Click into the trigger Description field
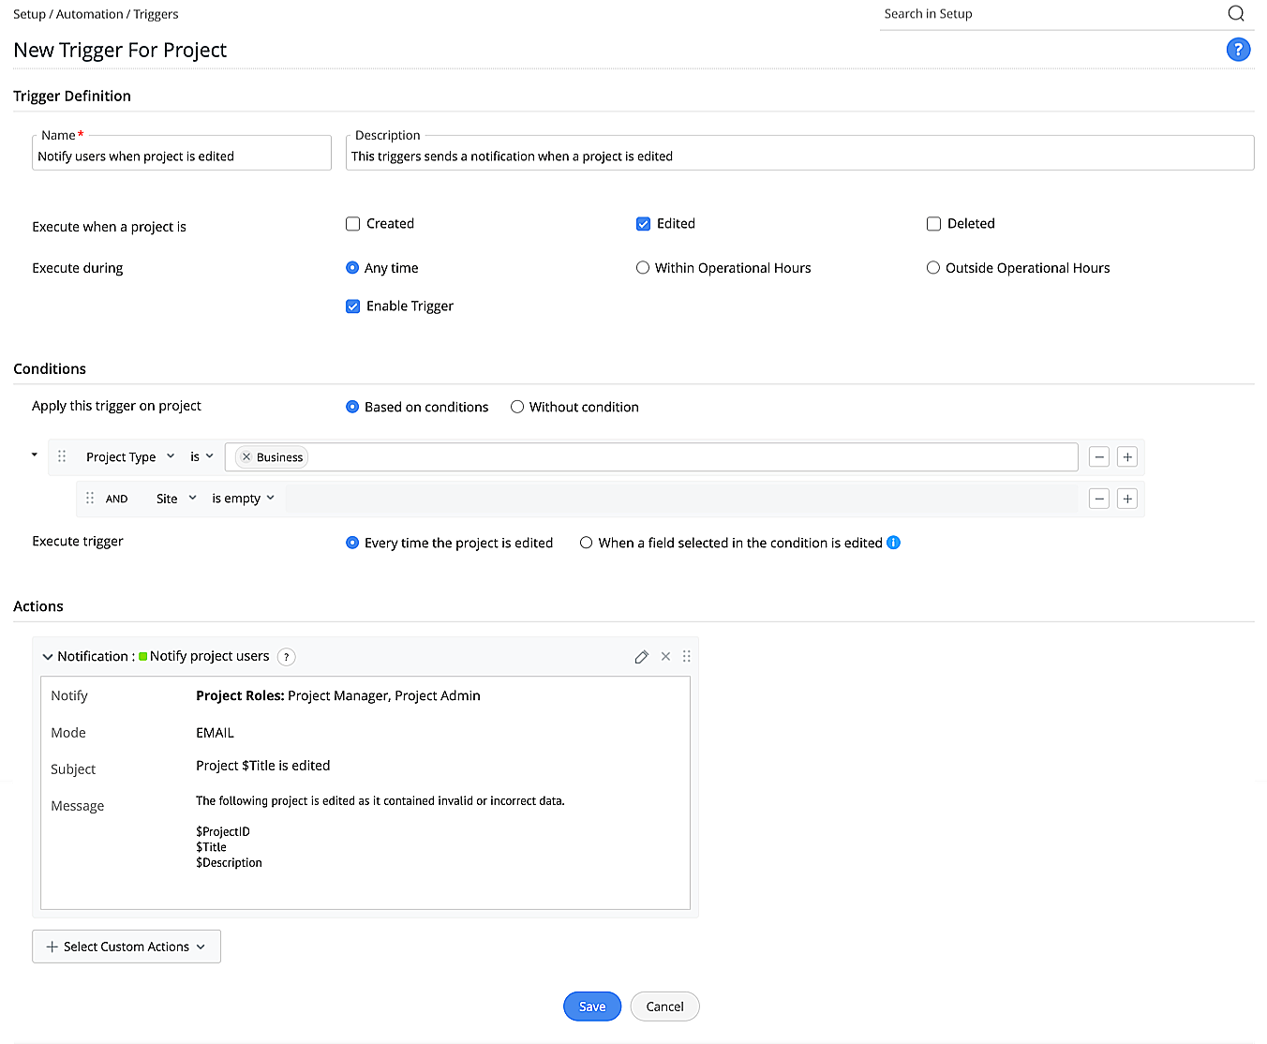1267x1044 pixels. (x=798, y=157)
